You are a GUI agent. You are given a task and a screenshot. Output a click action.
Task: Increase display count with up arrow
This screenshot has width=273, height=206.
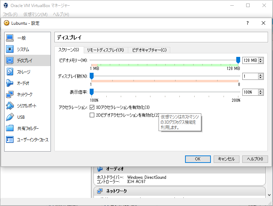[x=261, y=75]
